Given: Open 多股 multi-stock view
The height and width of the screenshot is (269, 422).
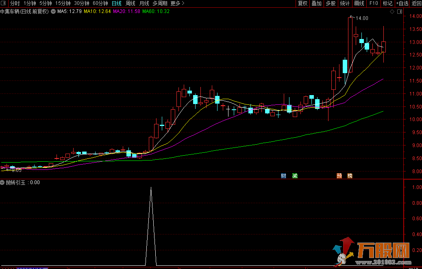Looking at the screenshot, I should pyautogui.click(x=331, y=3).
